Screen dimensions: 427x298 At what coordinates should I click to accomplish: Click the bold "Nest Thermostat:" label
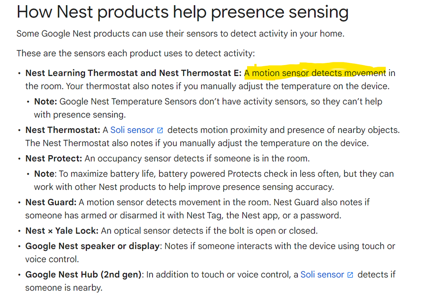coord(62,130)
